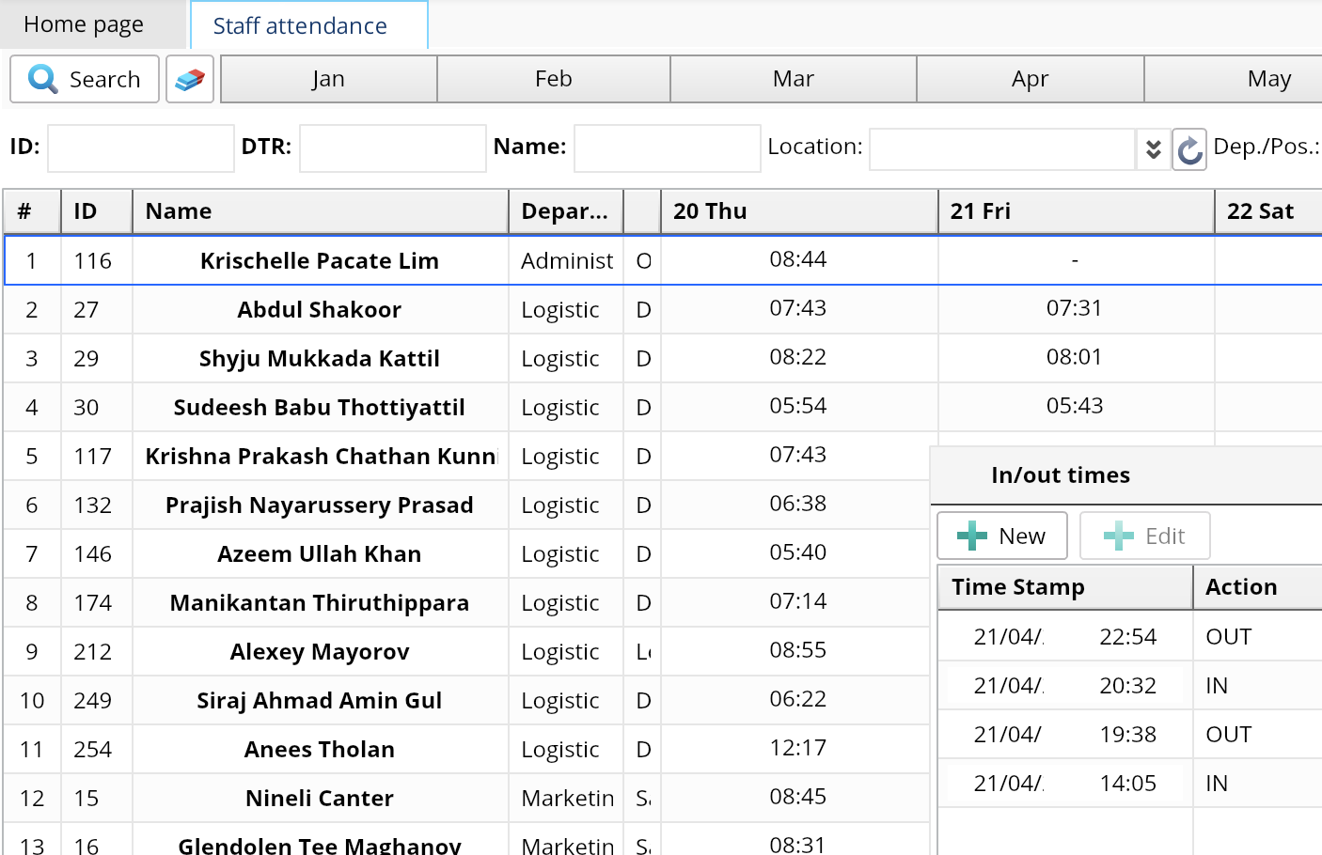
Task: Expand the Location dropdown chevrons
Action: coord(1152,148)
